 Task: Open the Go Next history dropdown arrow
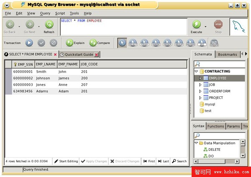(39, 27)
